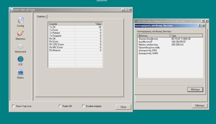Minimize the ASUS WiFi-AP Solo window
Screen dimensions: 216x124
pos(123,10)
